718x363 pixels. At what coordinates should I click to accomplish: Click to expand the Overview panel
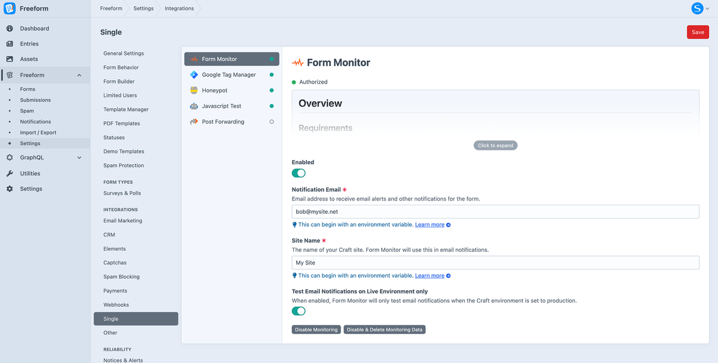coord(495,145)
